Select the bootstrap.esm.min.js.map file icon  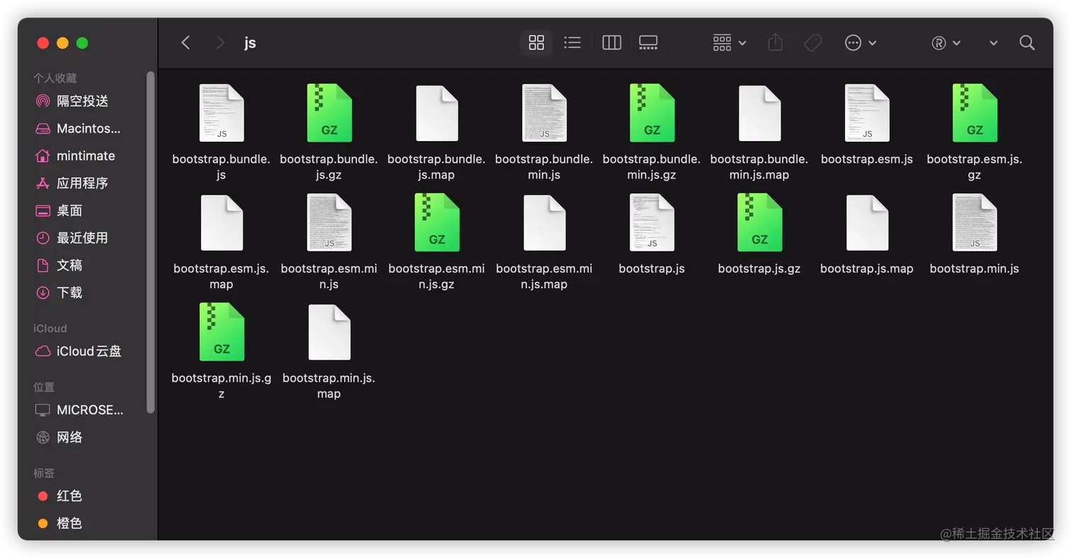545,223
